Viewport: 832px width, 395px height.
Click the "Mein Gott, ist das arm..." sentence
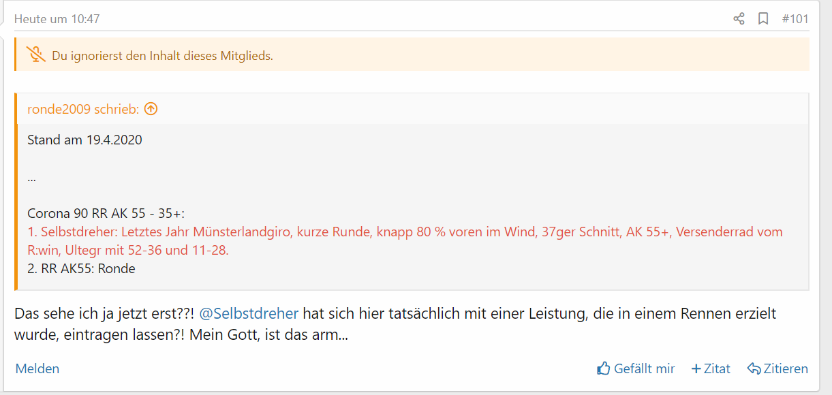(269, 335)
